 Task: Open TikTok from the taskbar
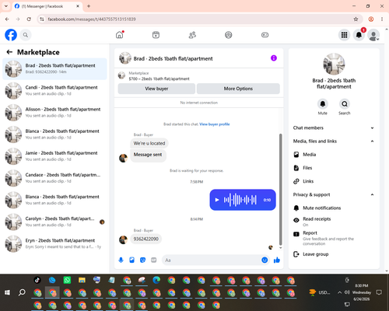[37, 280]
